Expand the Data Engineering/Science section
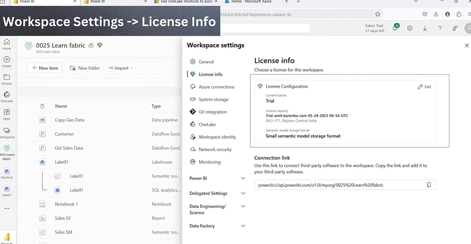The image size is (471, 244). [217, 209]
